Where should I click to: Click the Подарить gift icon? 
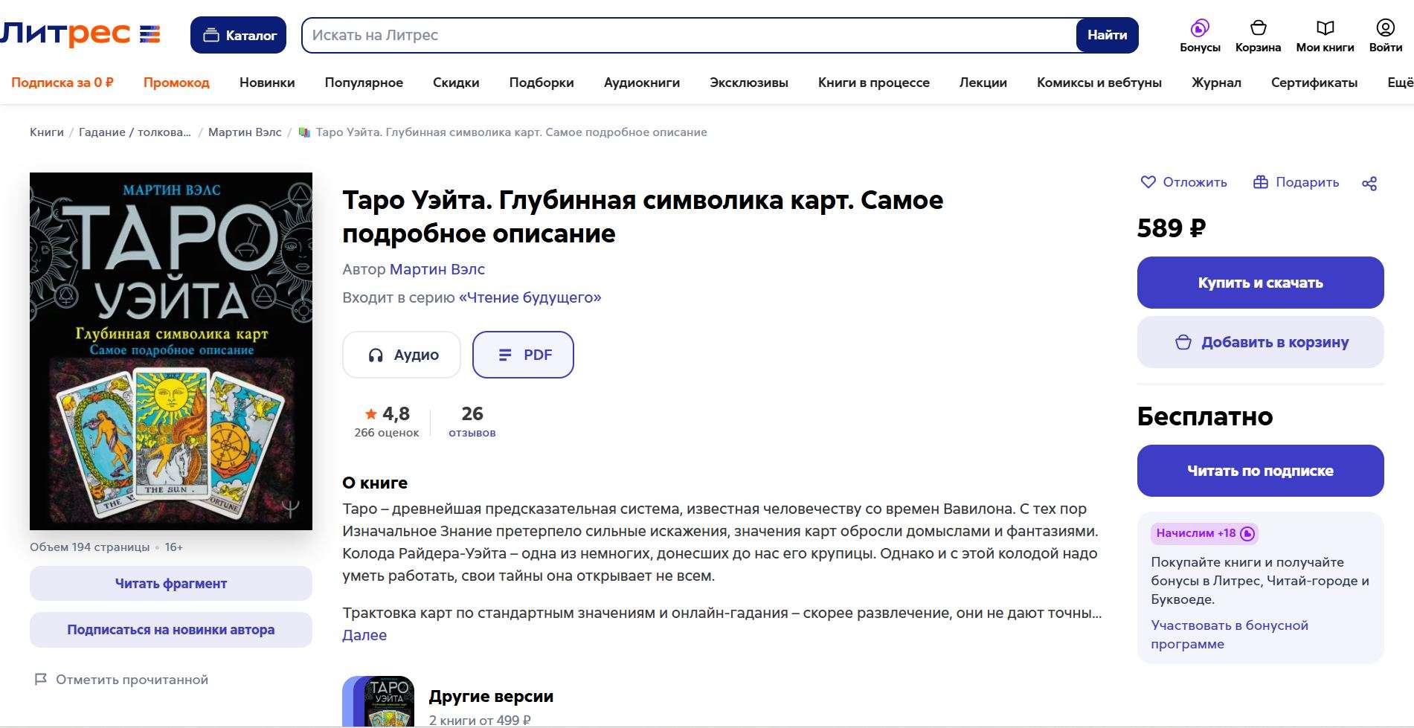(1261, 182)
